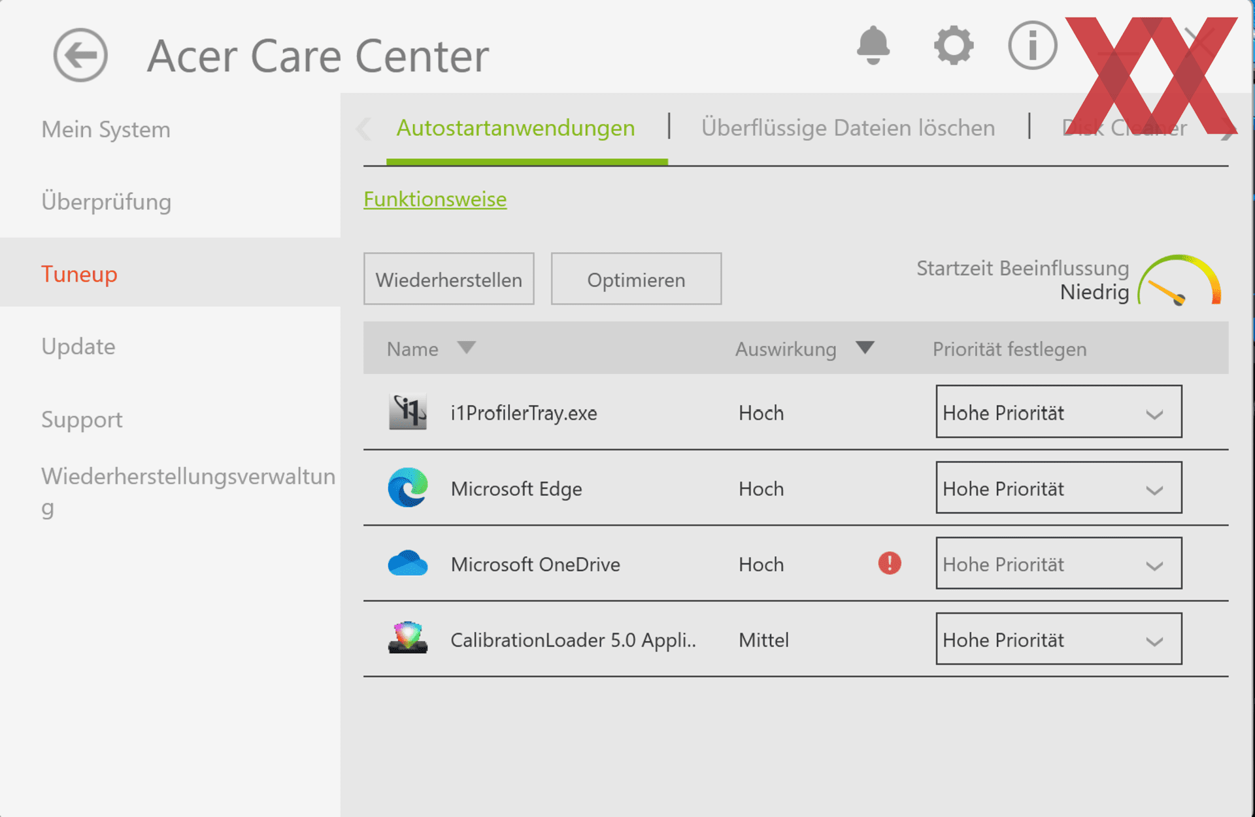Open priority dropdown for i1ProfilerTray.exe
Image resolution: width=1255 pixels, height=817 pixels.
[x=1058, y=411]
